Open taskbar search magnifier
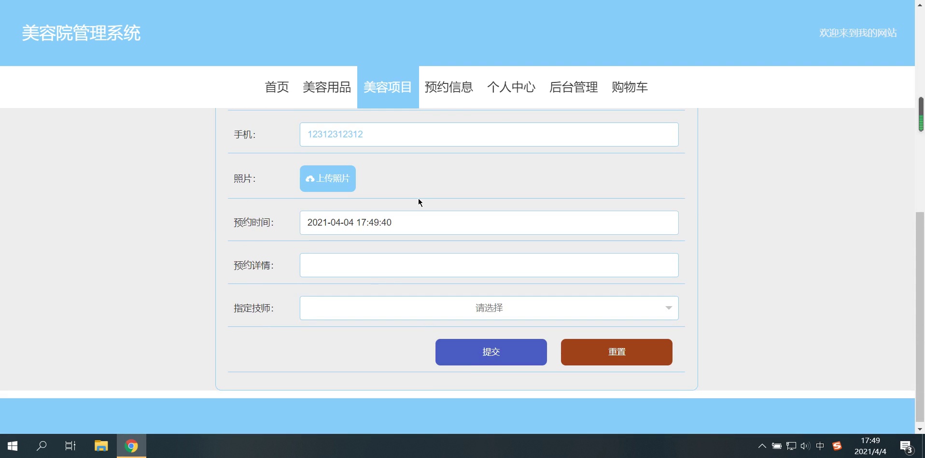925x458 pixels. 42,446
